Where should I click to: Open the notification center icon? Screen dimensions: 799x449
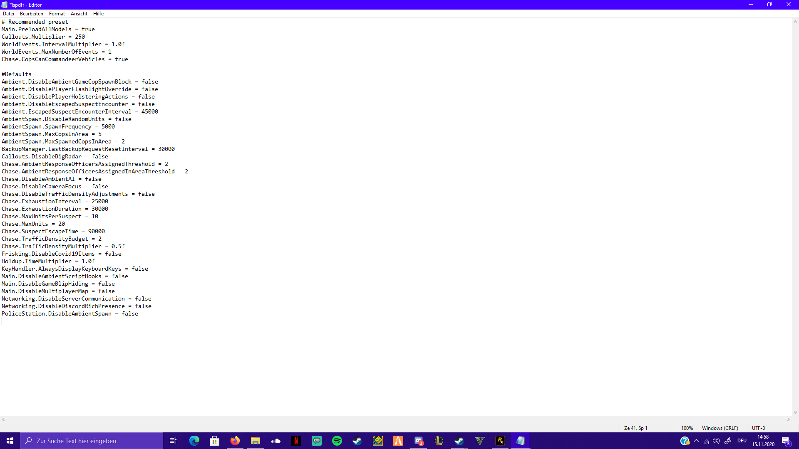coord(786,441)
